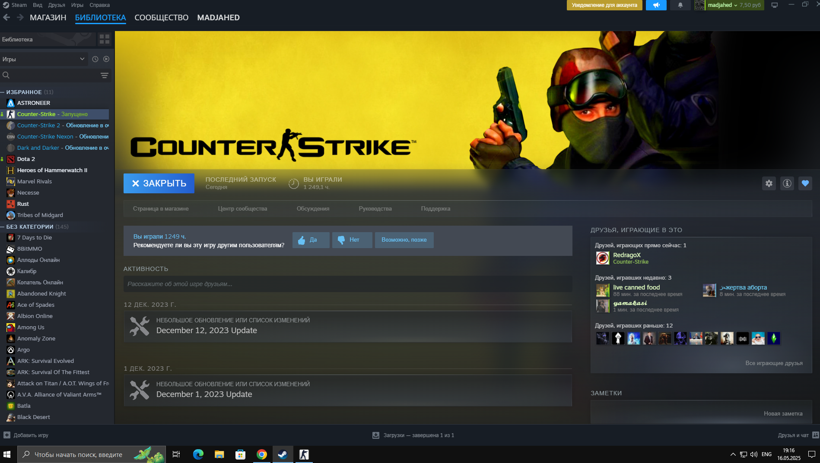This screenshot has width=820, height=463.
Task: Click recent activity clock icon in sidebar
Action: [95, 59]
